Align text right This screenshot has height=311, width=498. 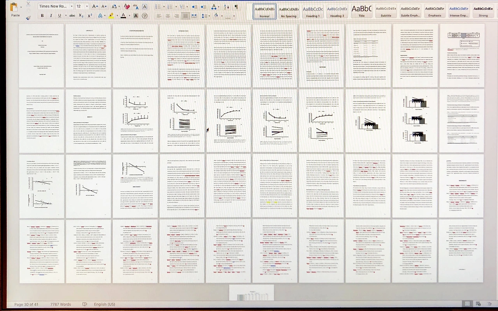(x=176, y=16)
